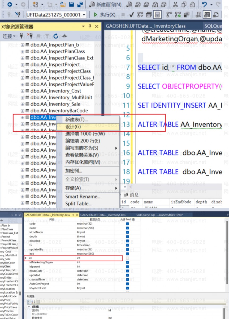The width and height of the screenshot is (229, 319).
Task: Click the Save All disks icon
Action: point(80,5)
